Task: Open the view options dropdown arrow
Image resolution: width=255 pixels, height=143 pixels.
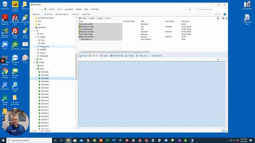Action: 220,14
